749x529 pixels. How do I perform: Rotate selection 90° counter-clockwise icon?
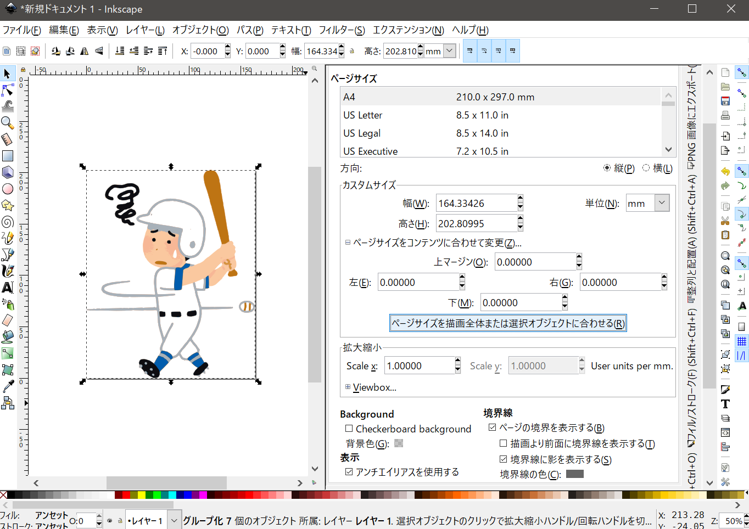click(56, 51)
